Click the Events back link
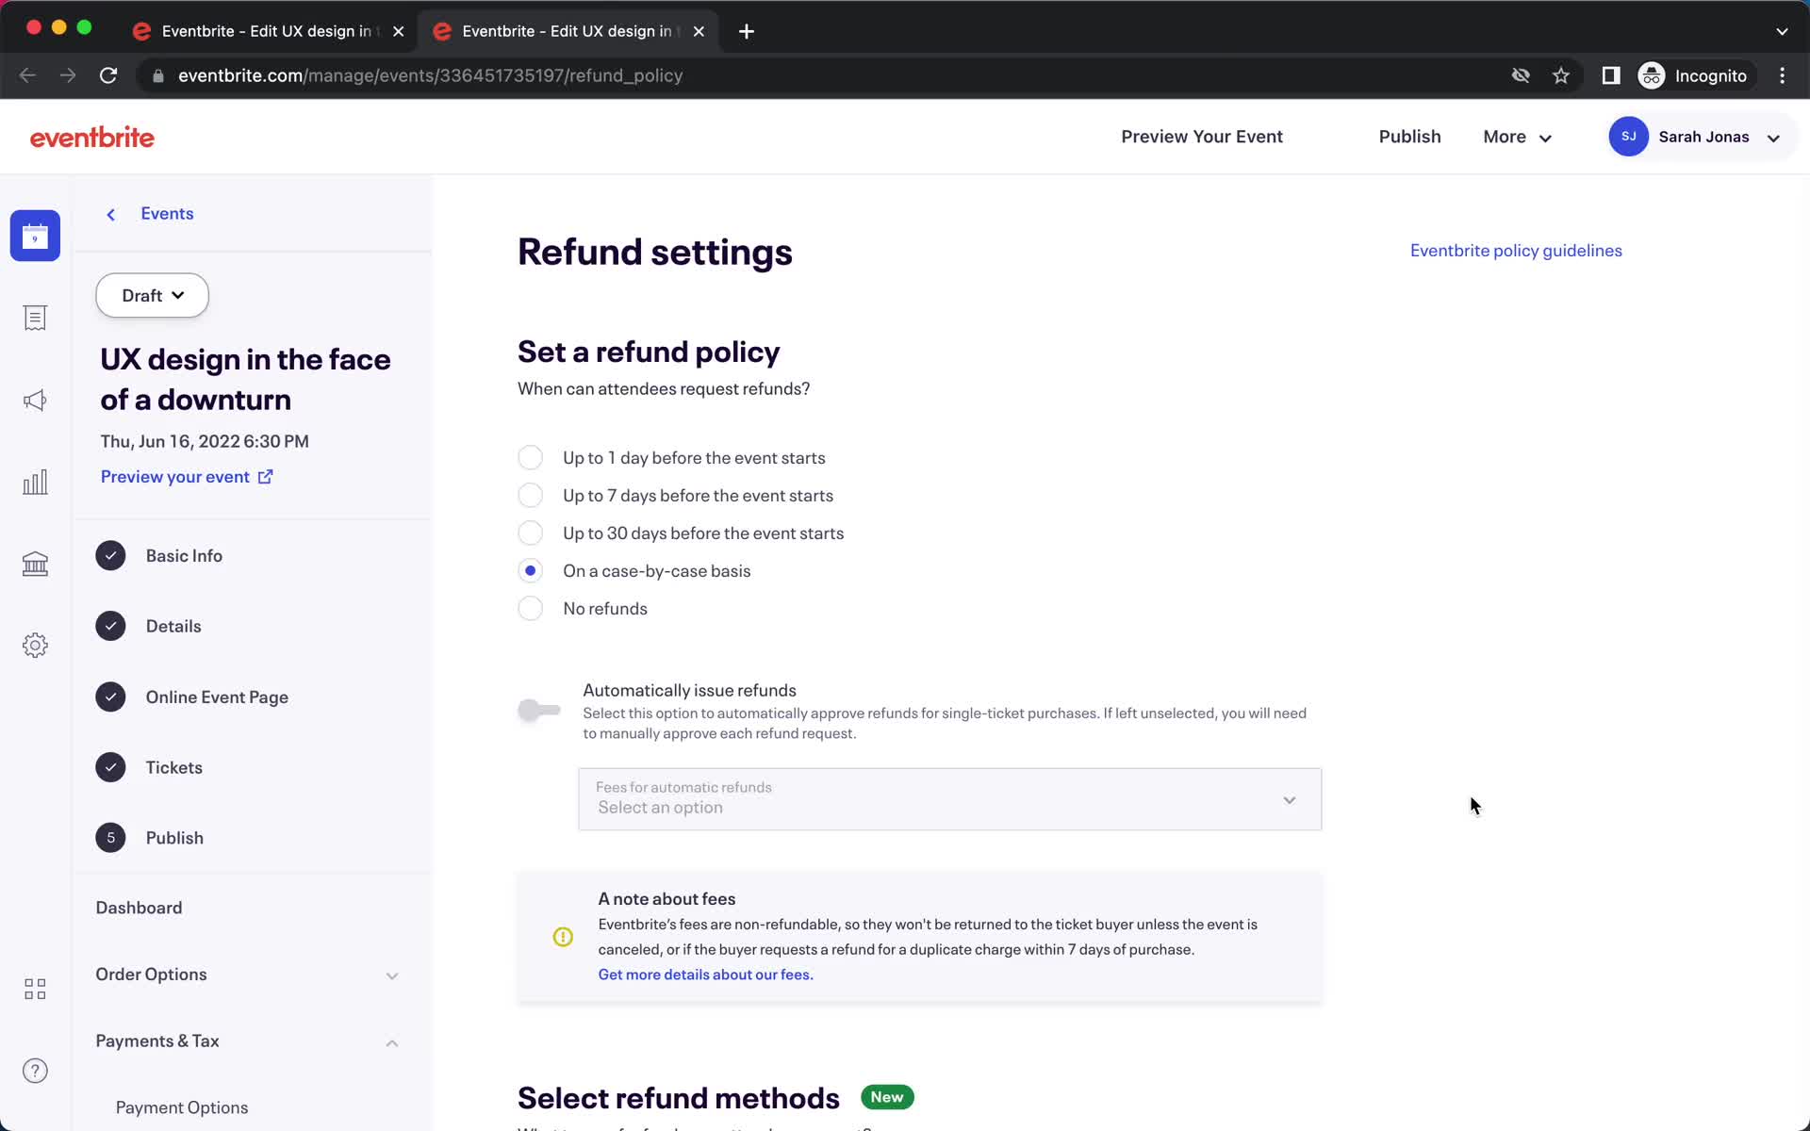The image size is (1810, 1131). 167,214
